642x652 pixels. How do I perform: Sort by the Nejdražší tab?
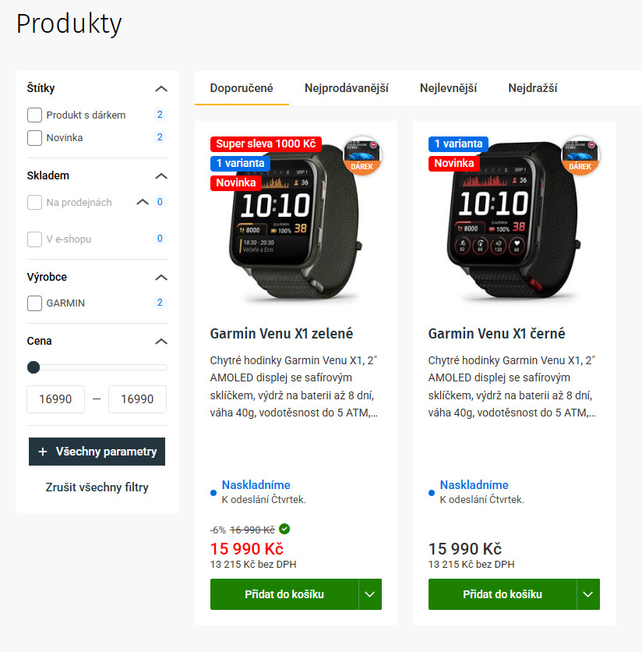(x=532, y=88)
